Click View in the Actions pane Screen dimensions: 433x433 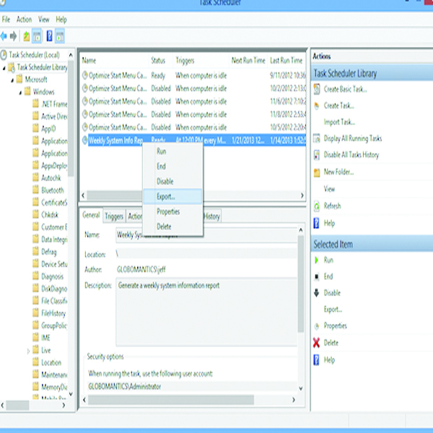[329, 189]
